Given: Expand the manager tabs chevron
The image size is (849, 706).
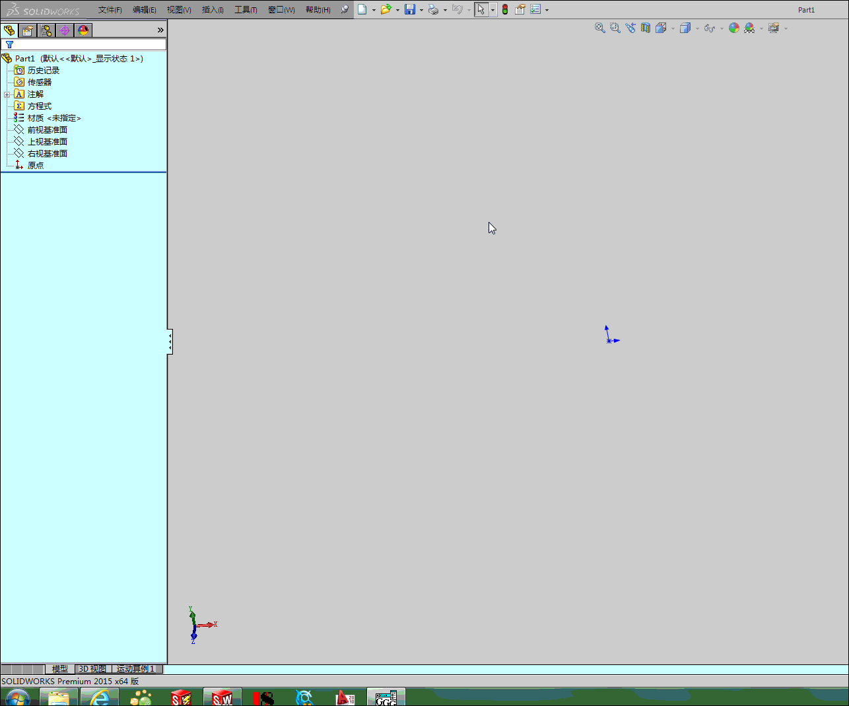Looking at the screenshot, I should (x=160, y=30).
